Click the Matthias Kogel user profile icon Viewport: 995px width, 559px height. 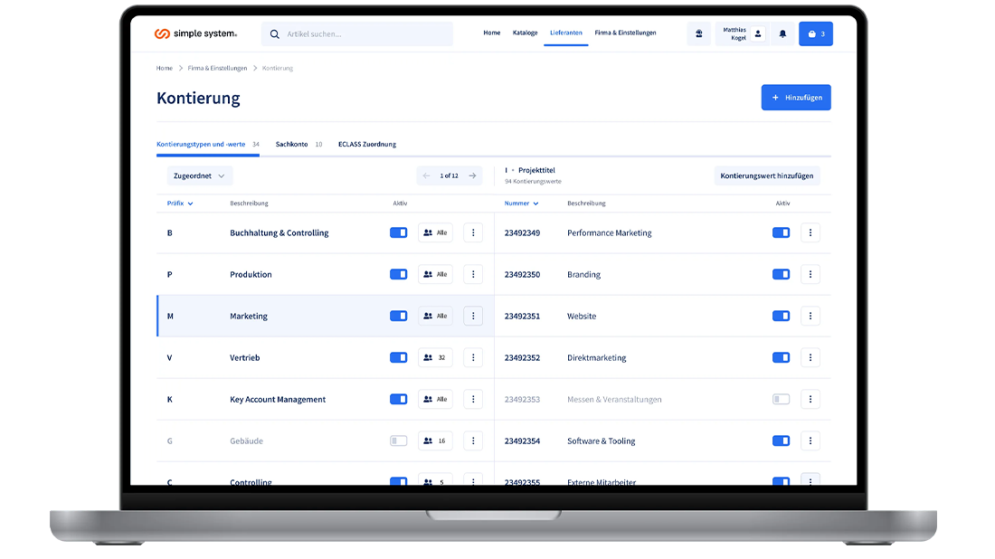pyautogui.click(x=758, y=34)
